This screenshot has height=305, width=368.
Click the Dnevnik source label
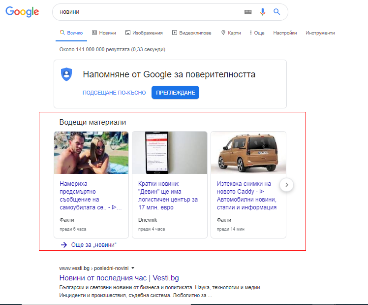(x=148, y=220)
